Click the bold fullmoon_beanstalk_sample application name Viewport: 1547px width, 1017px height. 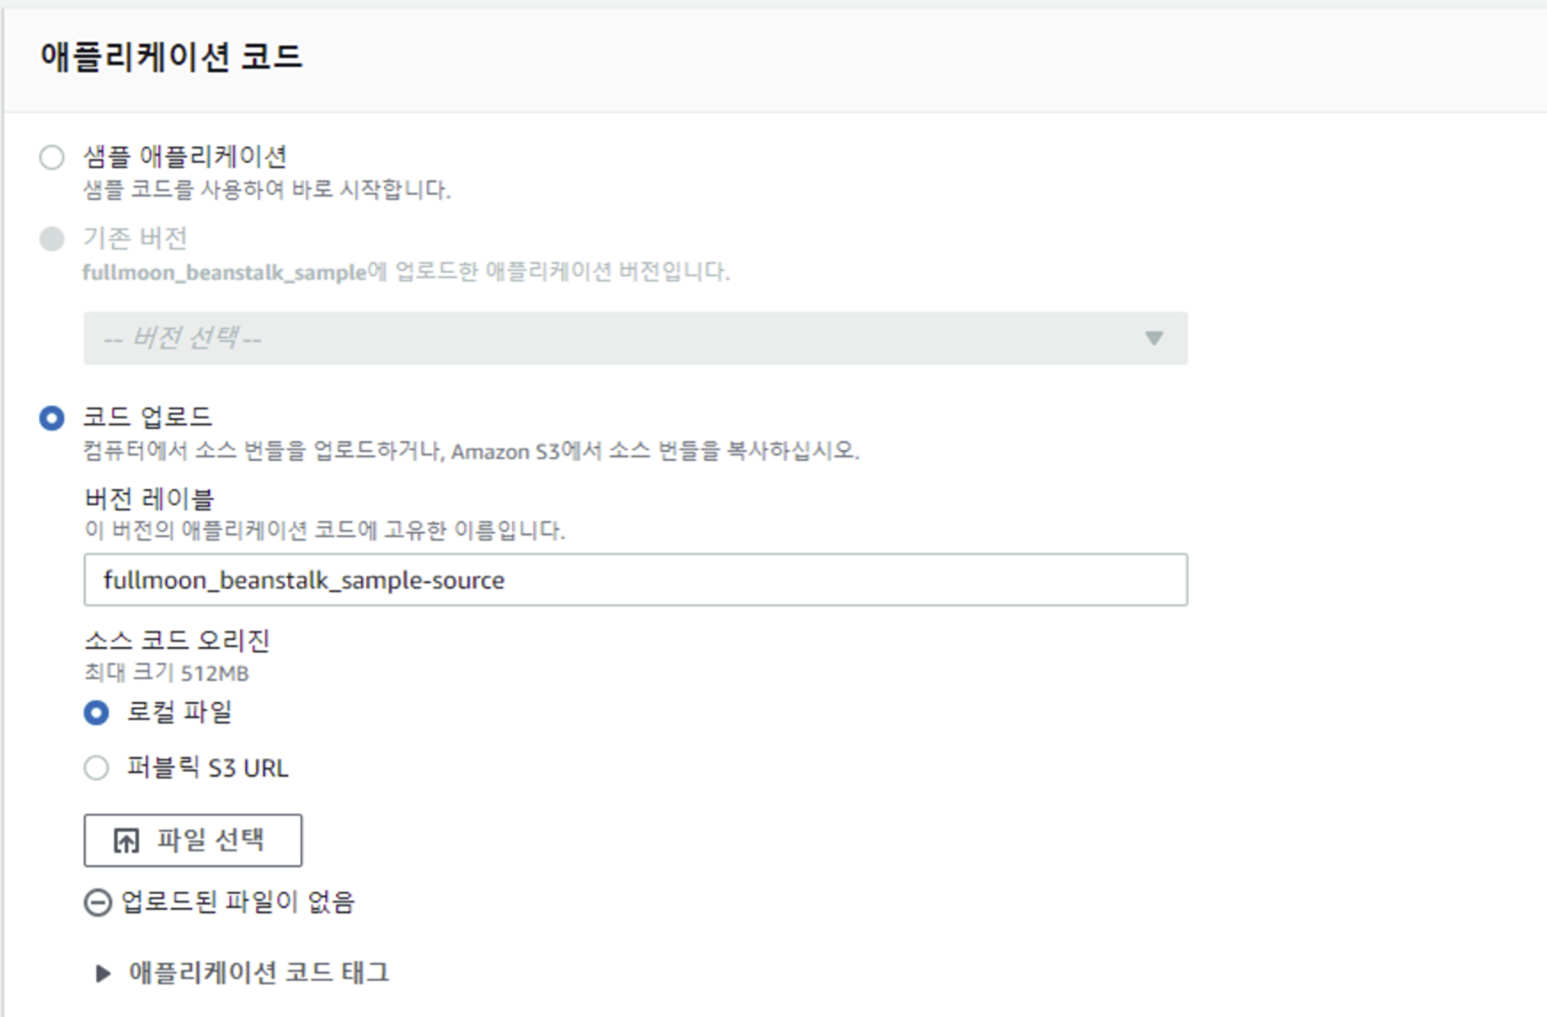(x=224, y=273)
